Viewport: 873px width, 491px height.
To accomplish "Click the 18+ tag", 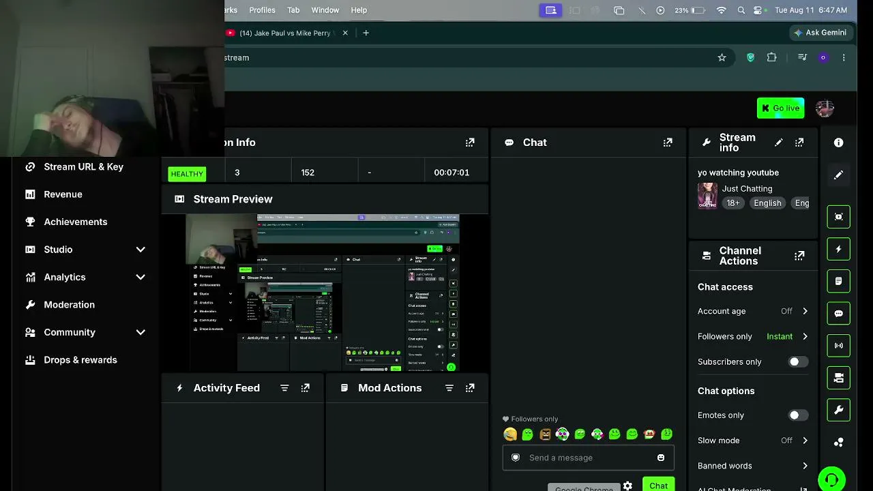I will pyautogui.click(x=733, y=203).
